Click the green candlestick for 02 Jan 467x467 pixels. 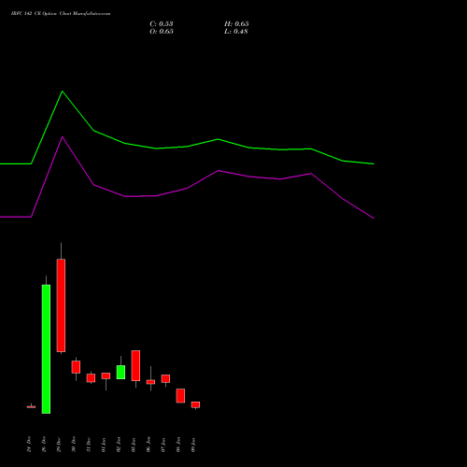[120, 372]
